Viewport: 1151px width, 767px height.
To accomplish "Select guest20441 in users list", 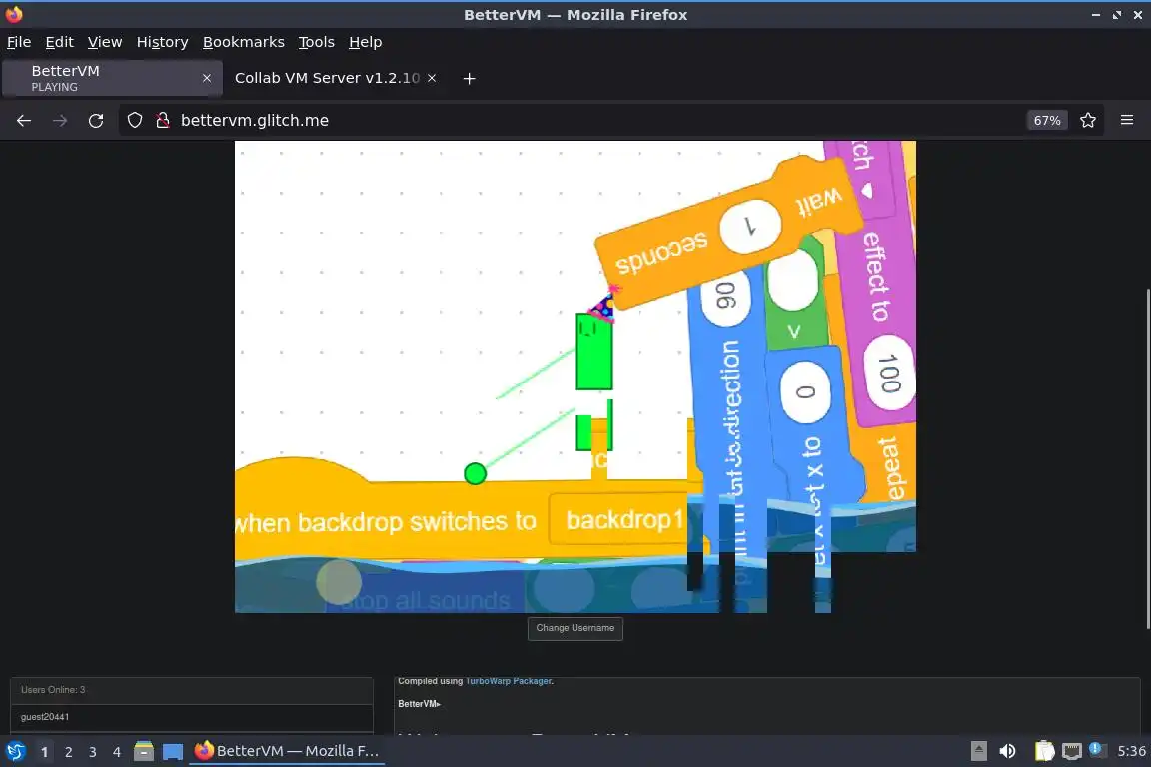I will [x=192, y=717].
